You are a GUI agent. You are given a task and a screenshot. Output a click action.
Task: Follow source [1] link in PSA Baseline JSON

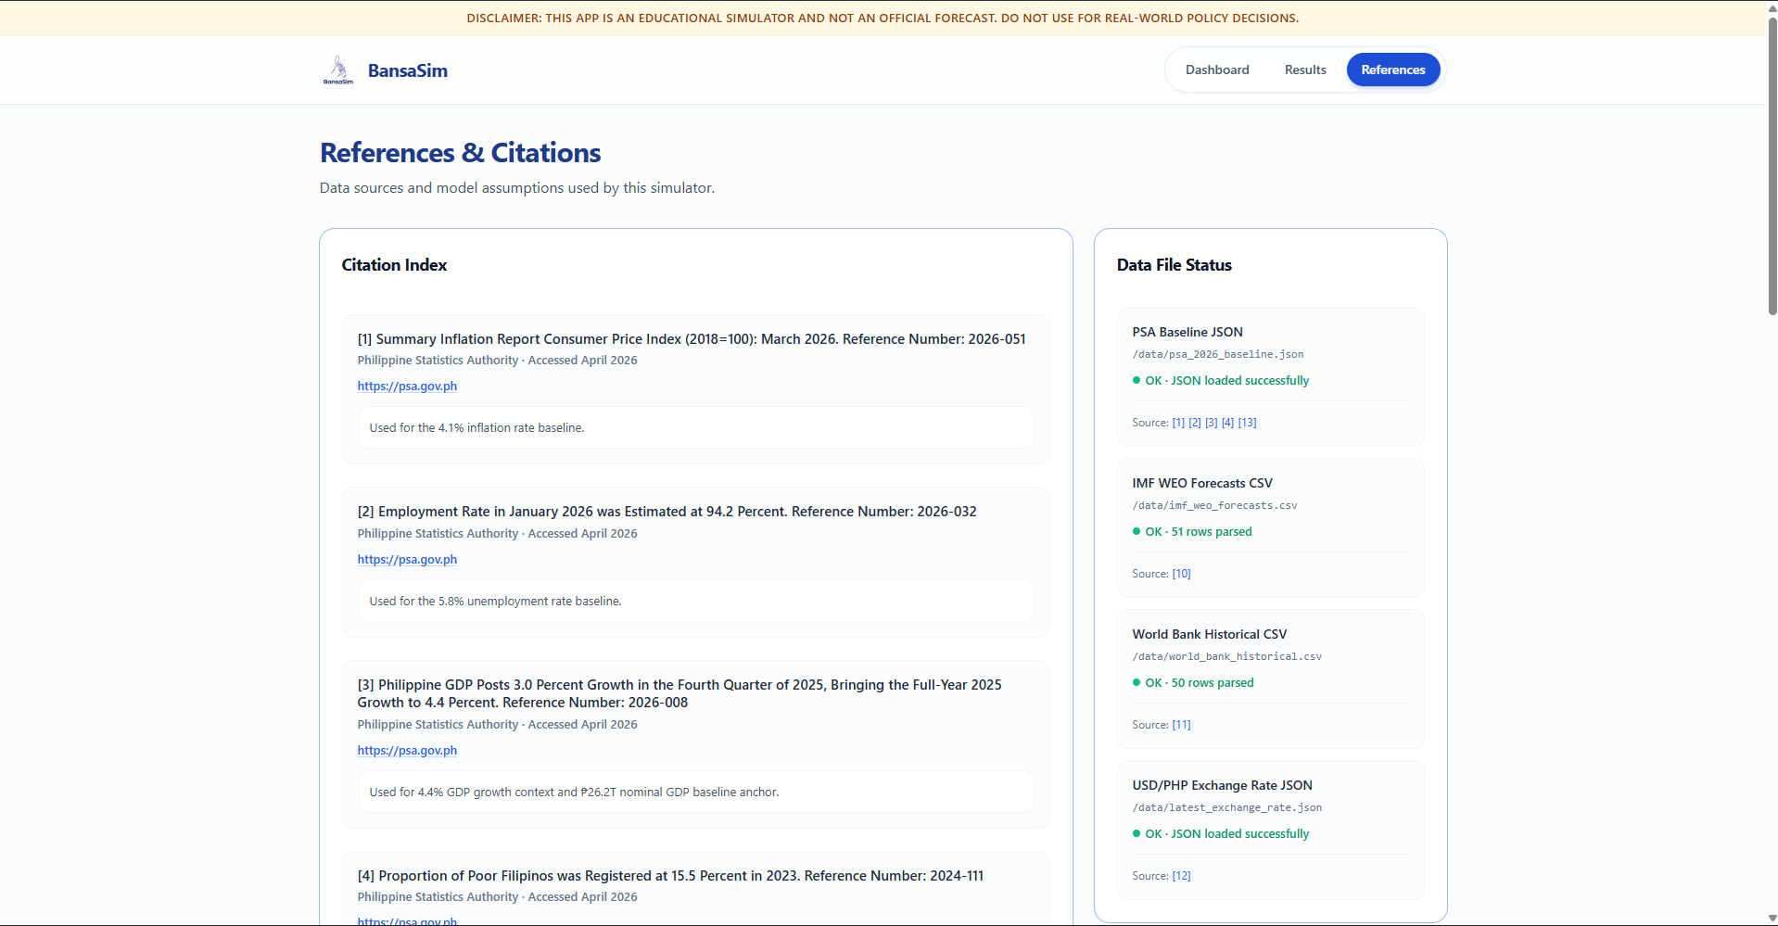tap(1178, 423)
